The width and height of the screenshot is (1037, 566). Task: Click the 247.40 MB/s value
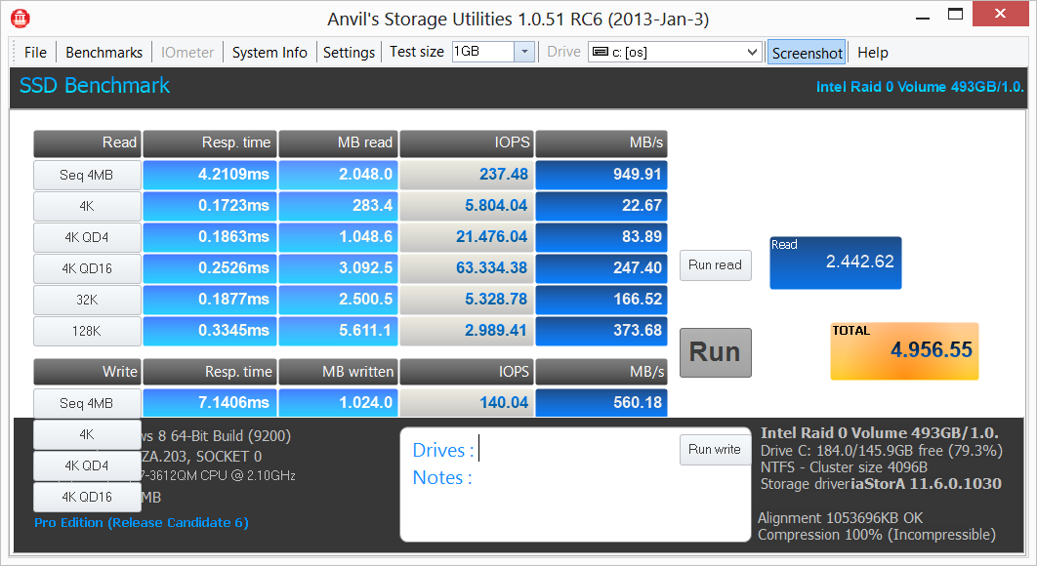click(601, 267)
